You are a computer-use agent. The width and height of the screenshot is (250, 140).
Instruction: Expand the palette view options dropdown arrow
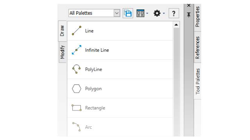(147, 13)
